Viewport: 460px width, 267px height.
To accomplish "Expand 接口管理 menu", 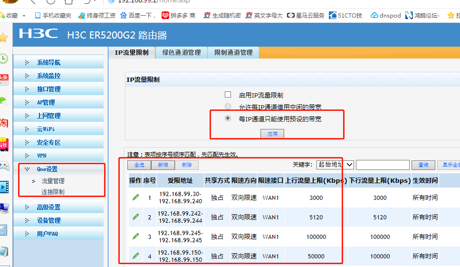I will tap(58, 89).
